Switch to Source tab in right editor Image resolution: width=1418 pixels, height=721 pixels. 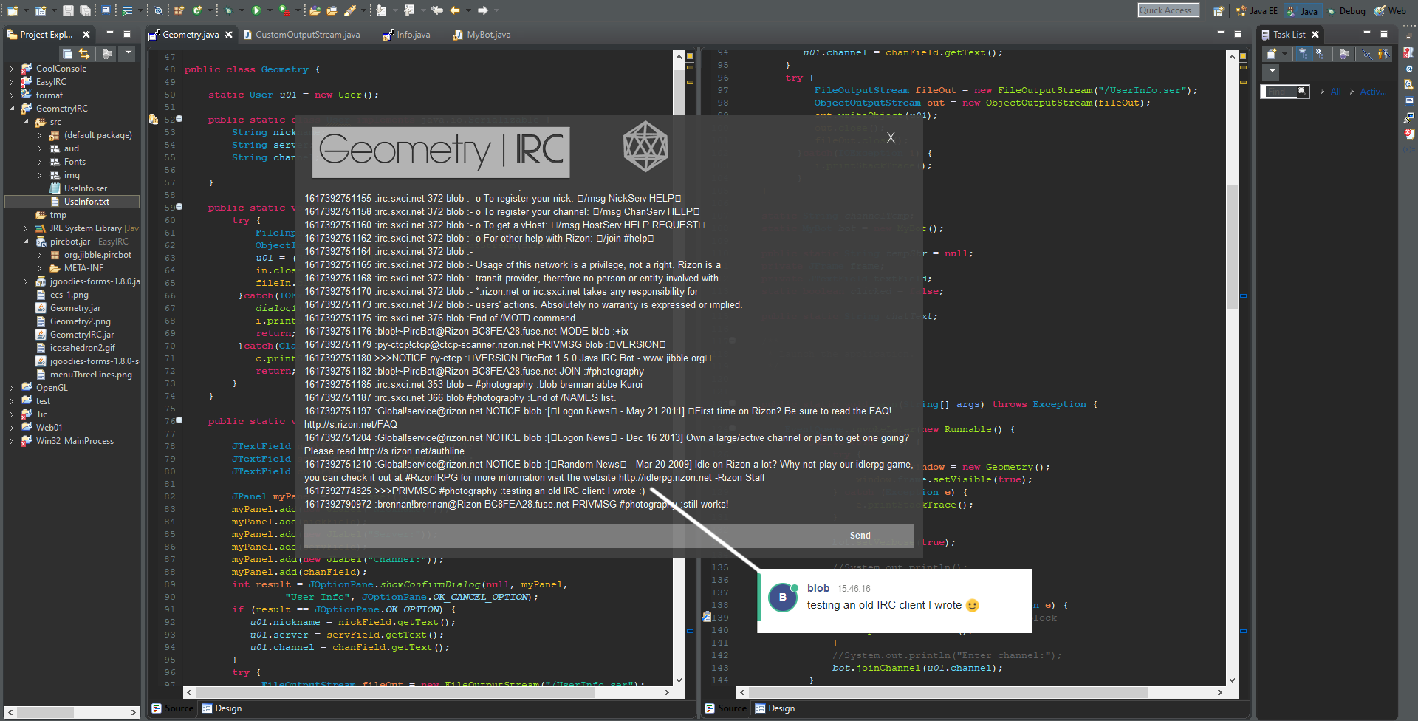[725, 708]
